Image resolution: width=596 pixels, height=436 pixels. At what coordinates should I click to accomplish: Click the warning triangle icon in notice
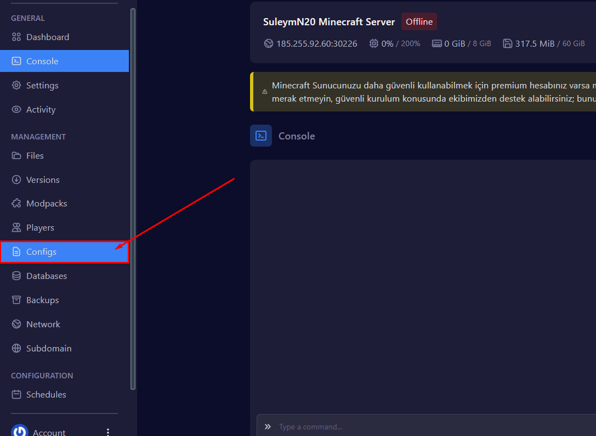tap(264, 91)
